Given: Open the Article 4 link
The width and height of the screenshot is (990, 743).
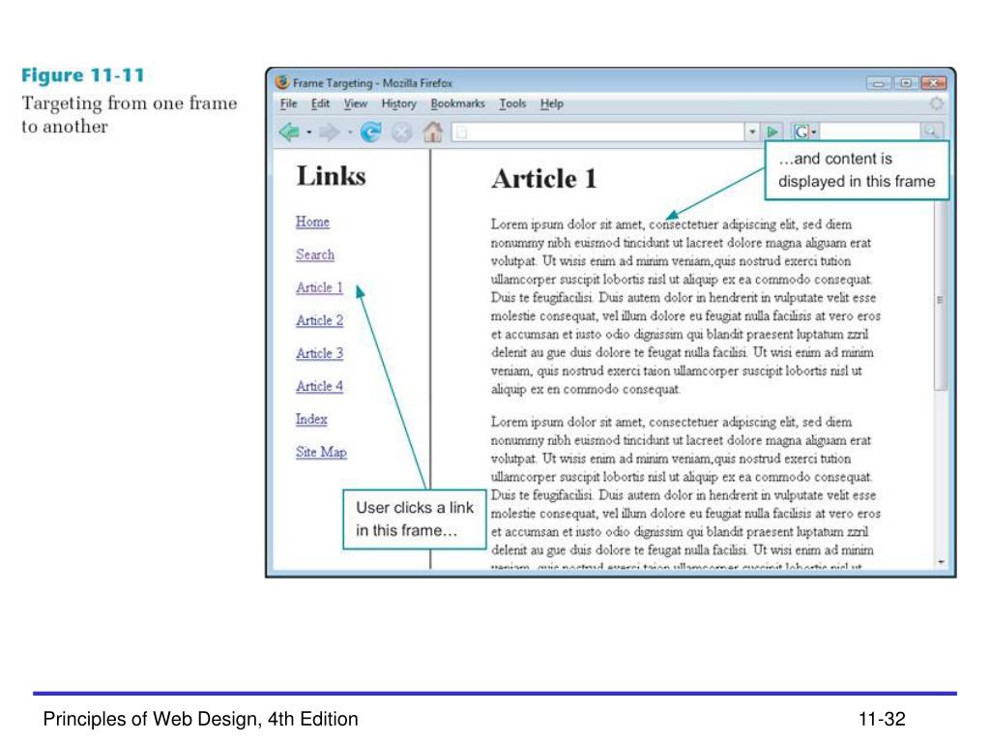Looking at the screenshot, I should (x=319, y=386).
